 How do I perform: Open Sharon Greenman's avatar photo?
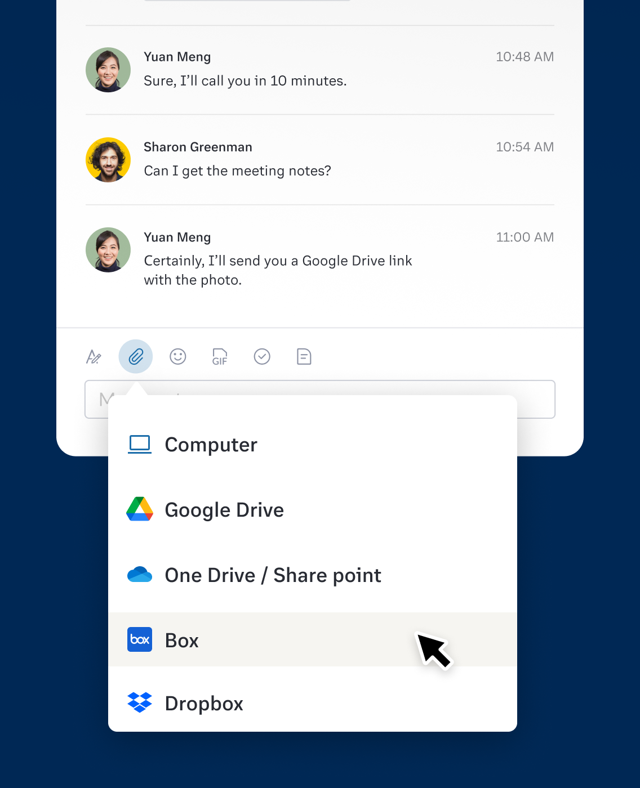tap(108, 160)
